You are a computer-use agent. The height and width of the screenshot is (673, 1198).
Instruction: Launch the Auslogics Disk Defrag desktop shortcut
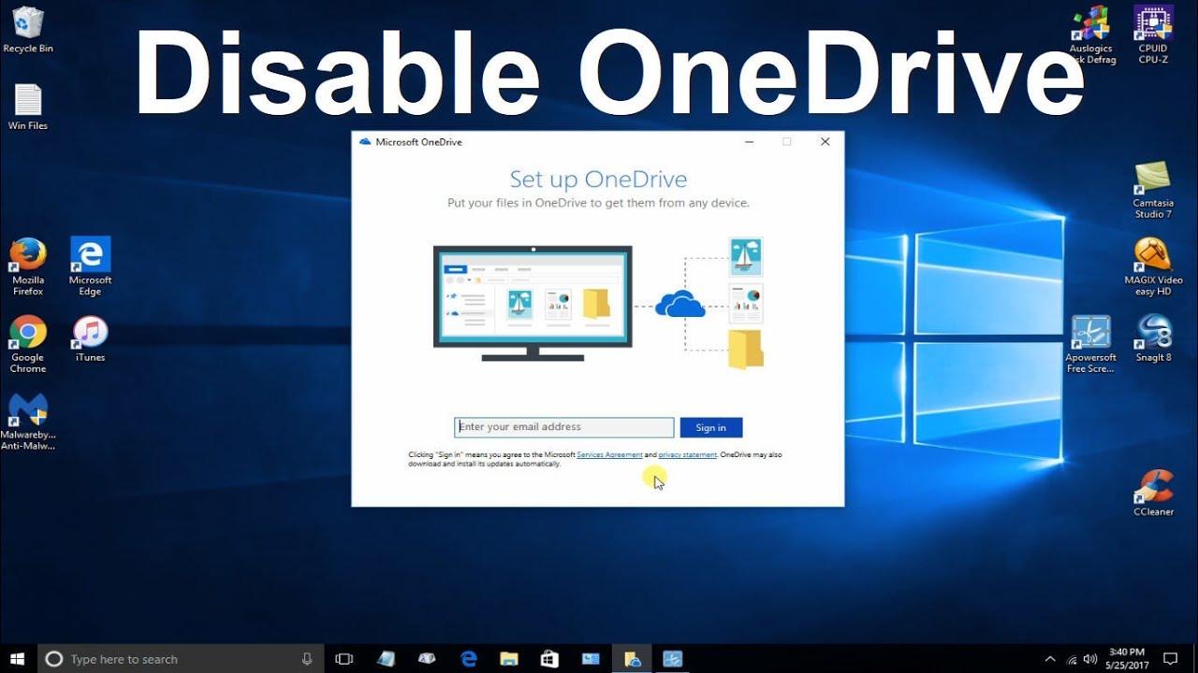pos(1092,35)
